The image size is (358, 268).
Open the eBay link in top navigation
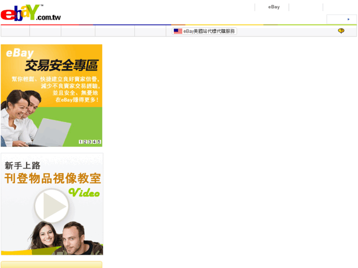(274, 7)
